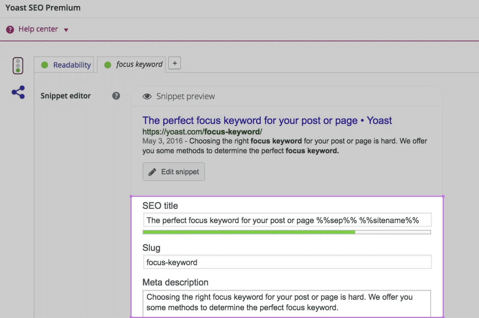479x318 pixels.
Task: Click into the Slug text field
Action: (x=287, y=262)
